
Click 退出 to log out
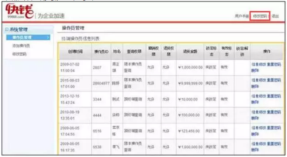(275, 16)
